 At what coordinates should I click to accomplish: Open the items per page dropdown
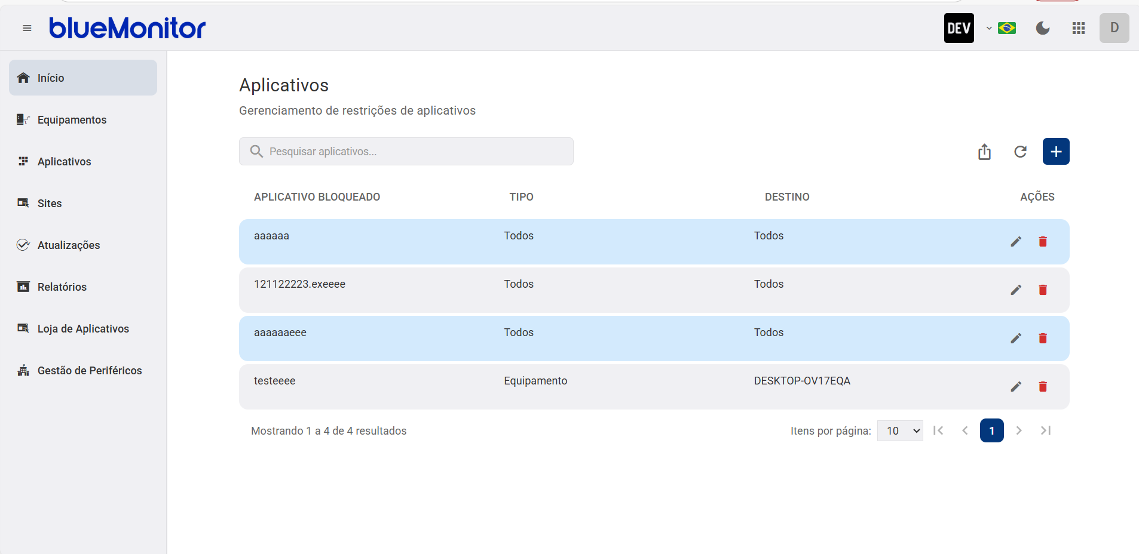click(x=900, y=431)
